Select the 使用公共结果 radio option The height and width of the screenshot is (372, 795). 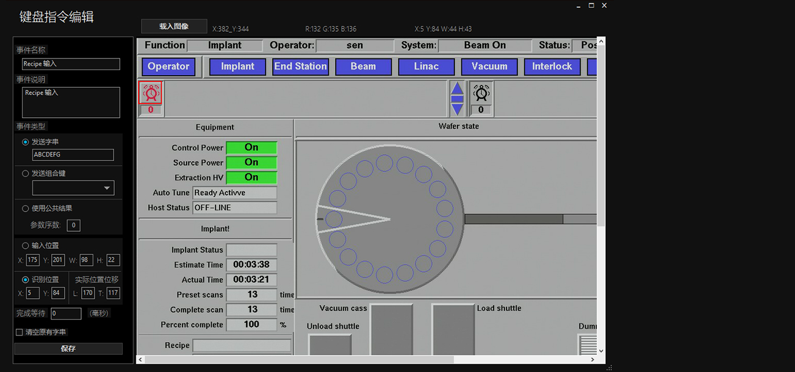(x=26, y=208)
